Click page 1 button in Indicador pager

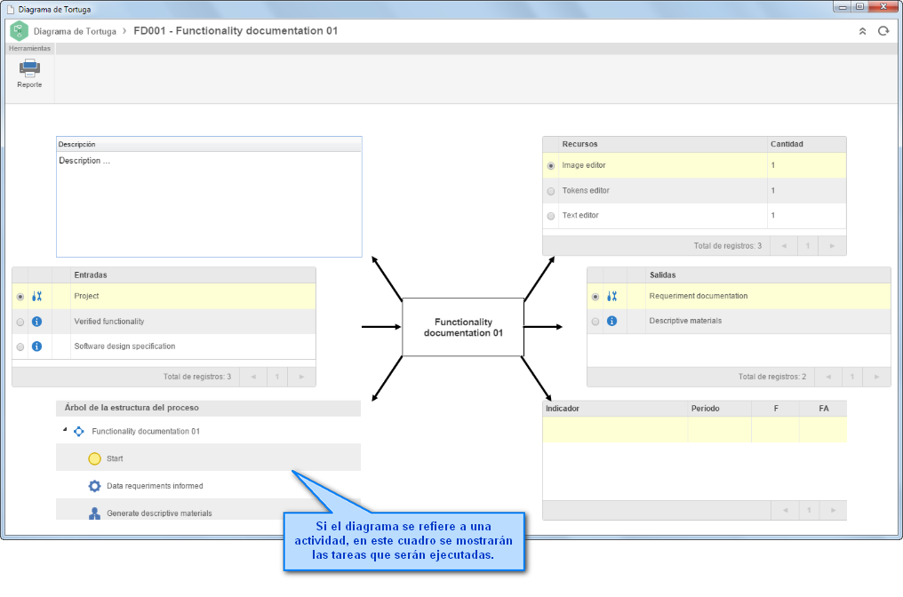coord(809,510)
